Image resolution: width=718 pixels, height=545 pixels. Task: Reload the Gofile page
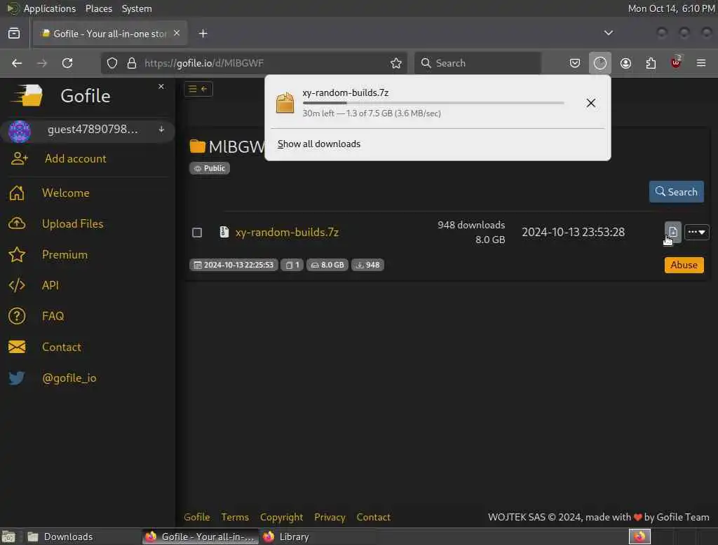(67, 63)
